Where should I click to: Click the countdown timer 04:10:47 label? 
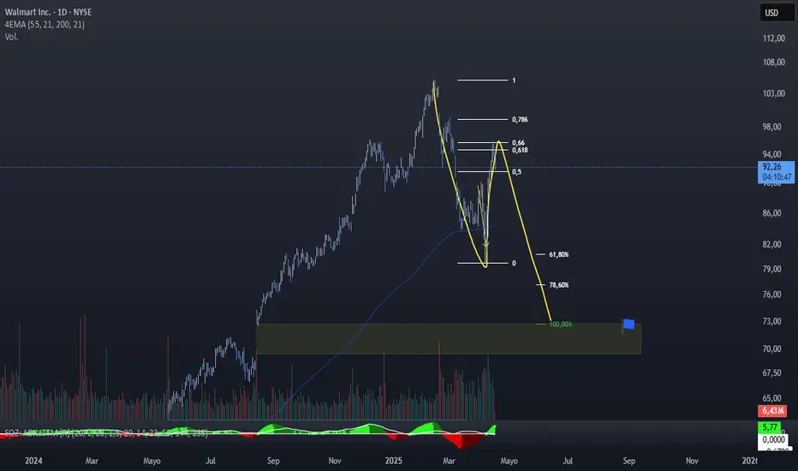pos(777,177)
